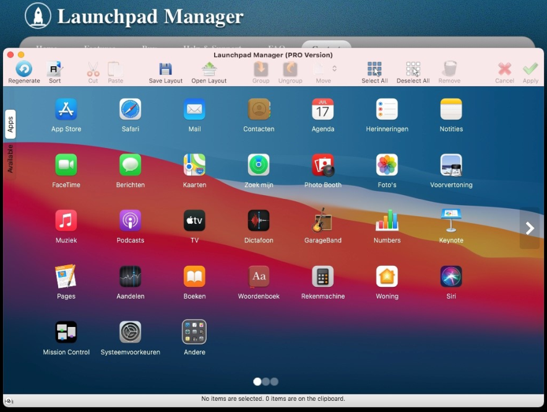Select the Woning home icon
Viewport: 547px width, 412px height.
(387, 276)
